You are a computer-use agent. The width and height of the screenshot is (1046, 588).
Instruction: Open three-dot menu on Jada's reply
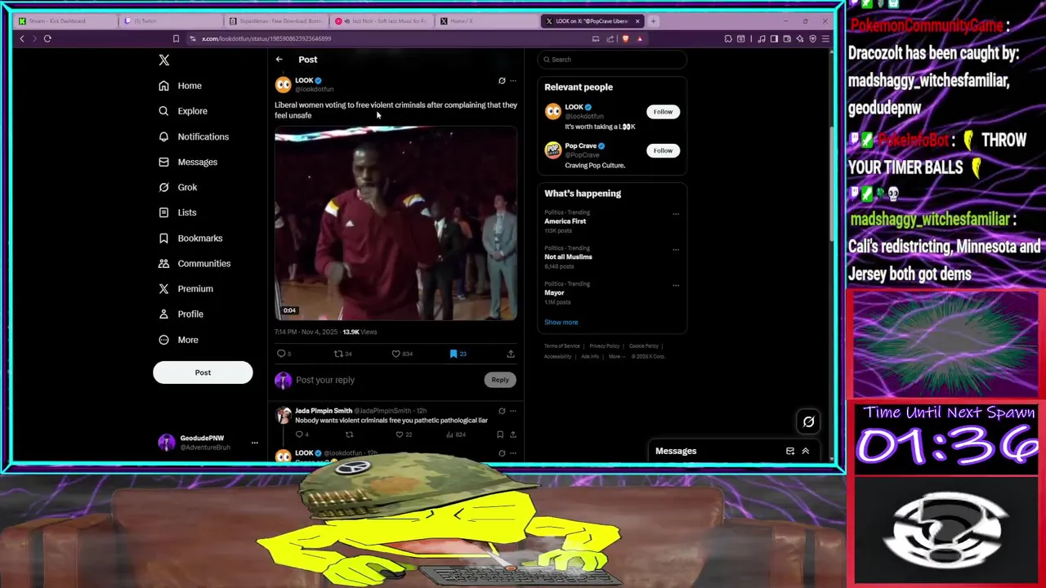[x=513, y=411]
